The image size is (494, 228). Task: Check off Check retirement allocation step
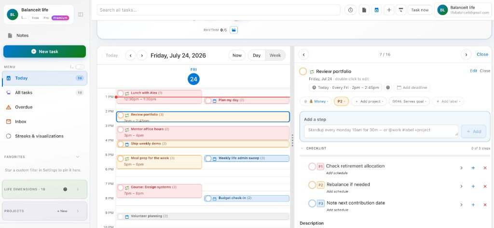point(312,167)
